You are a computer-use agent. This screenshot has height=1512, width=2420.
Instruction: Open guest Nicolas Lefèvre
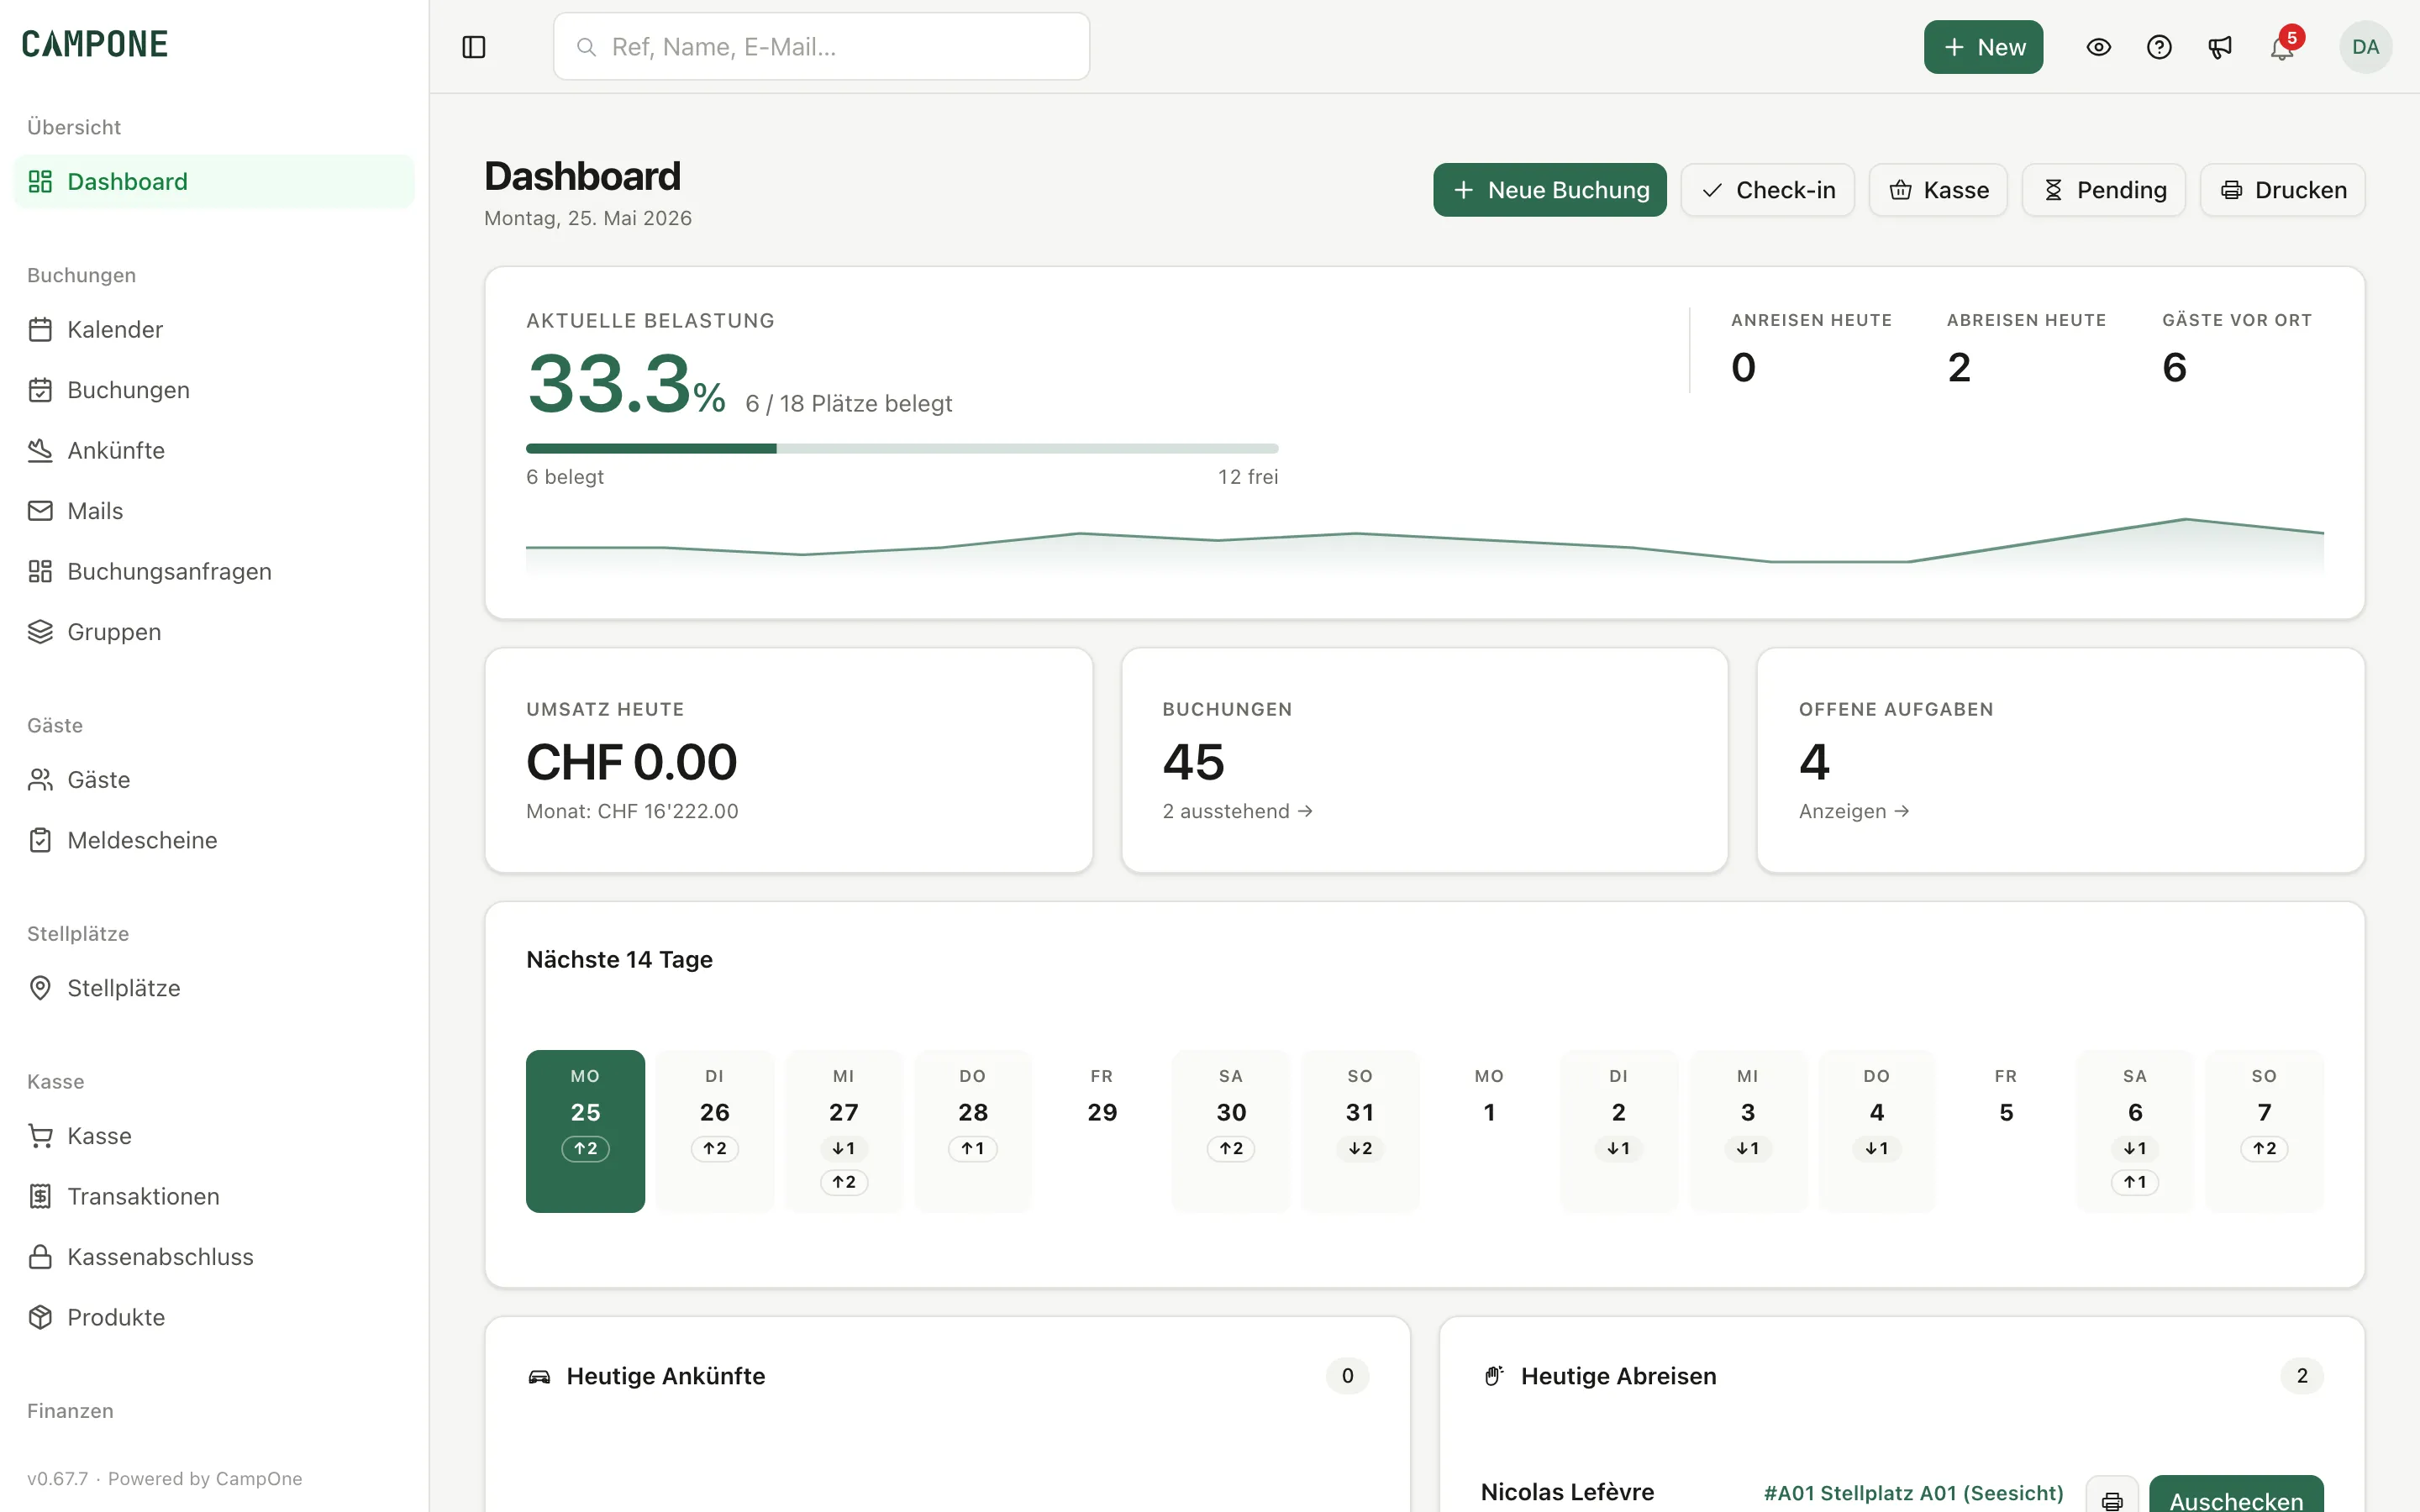1567,1492
